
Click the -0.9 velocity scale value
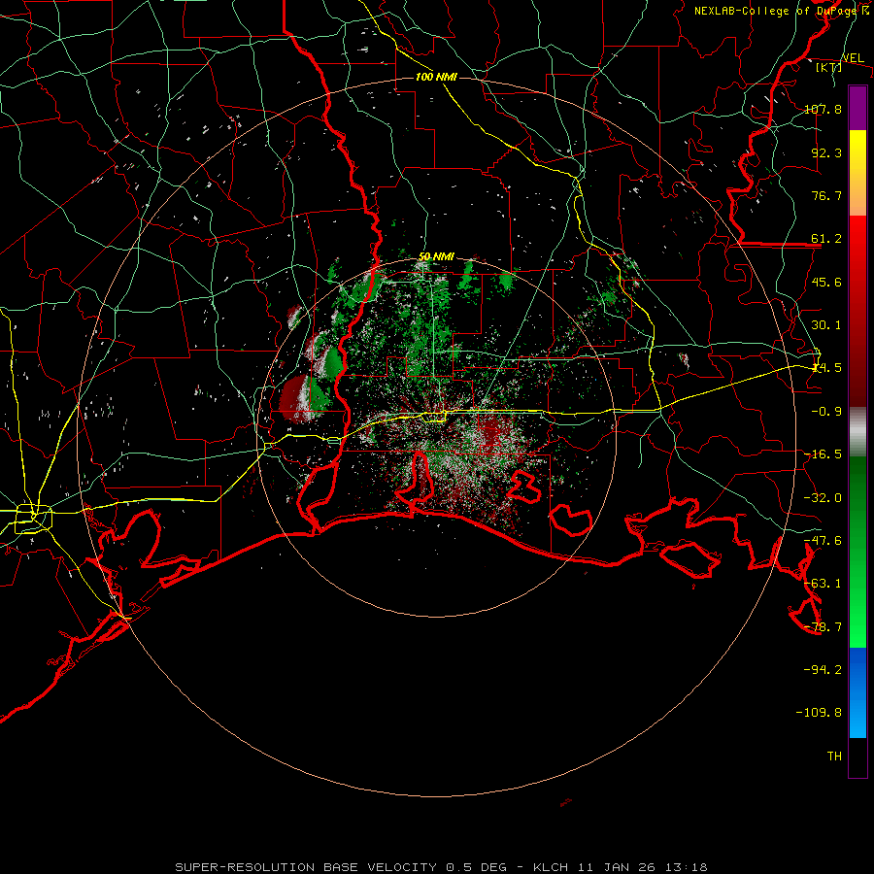(x=826, y=412)
